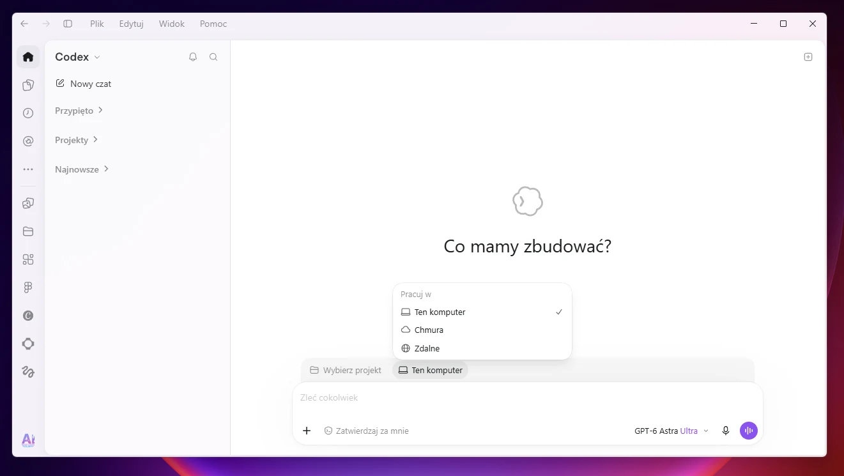The image size is (844, 476).
Task: Expand the Najnowsze section
Action: tap(82, 169)
